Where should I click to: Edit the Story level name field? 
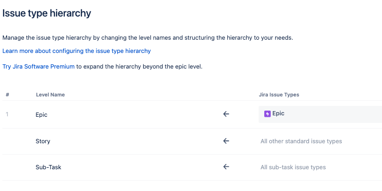click(x=122, y=141)
